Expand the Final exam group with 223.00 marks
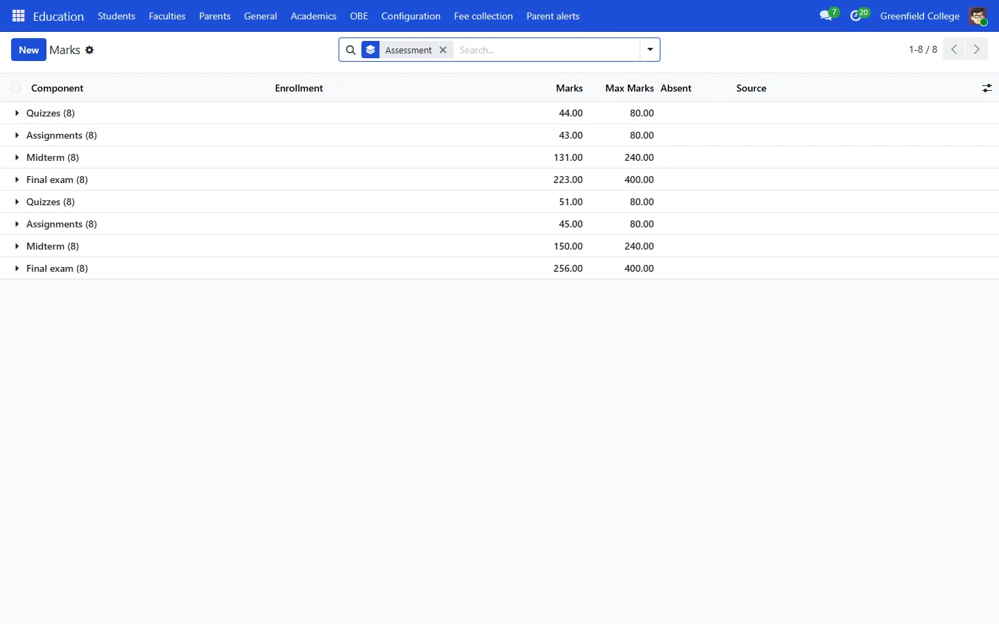Viewport: 999px width, 624px height. [499, 180]
